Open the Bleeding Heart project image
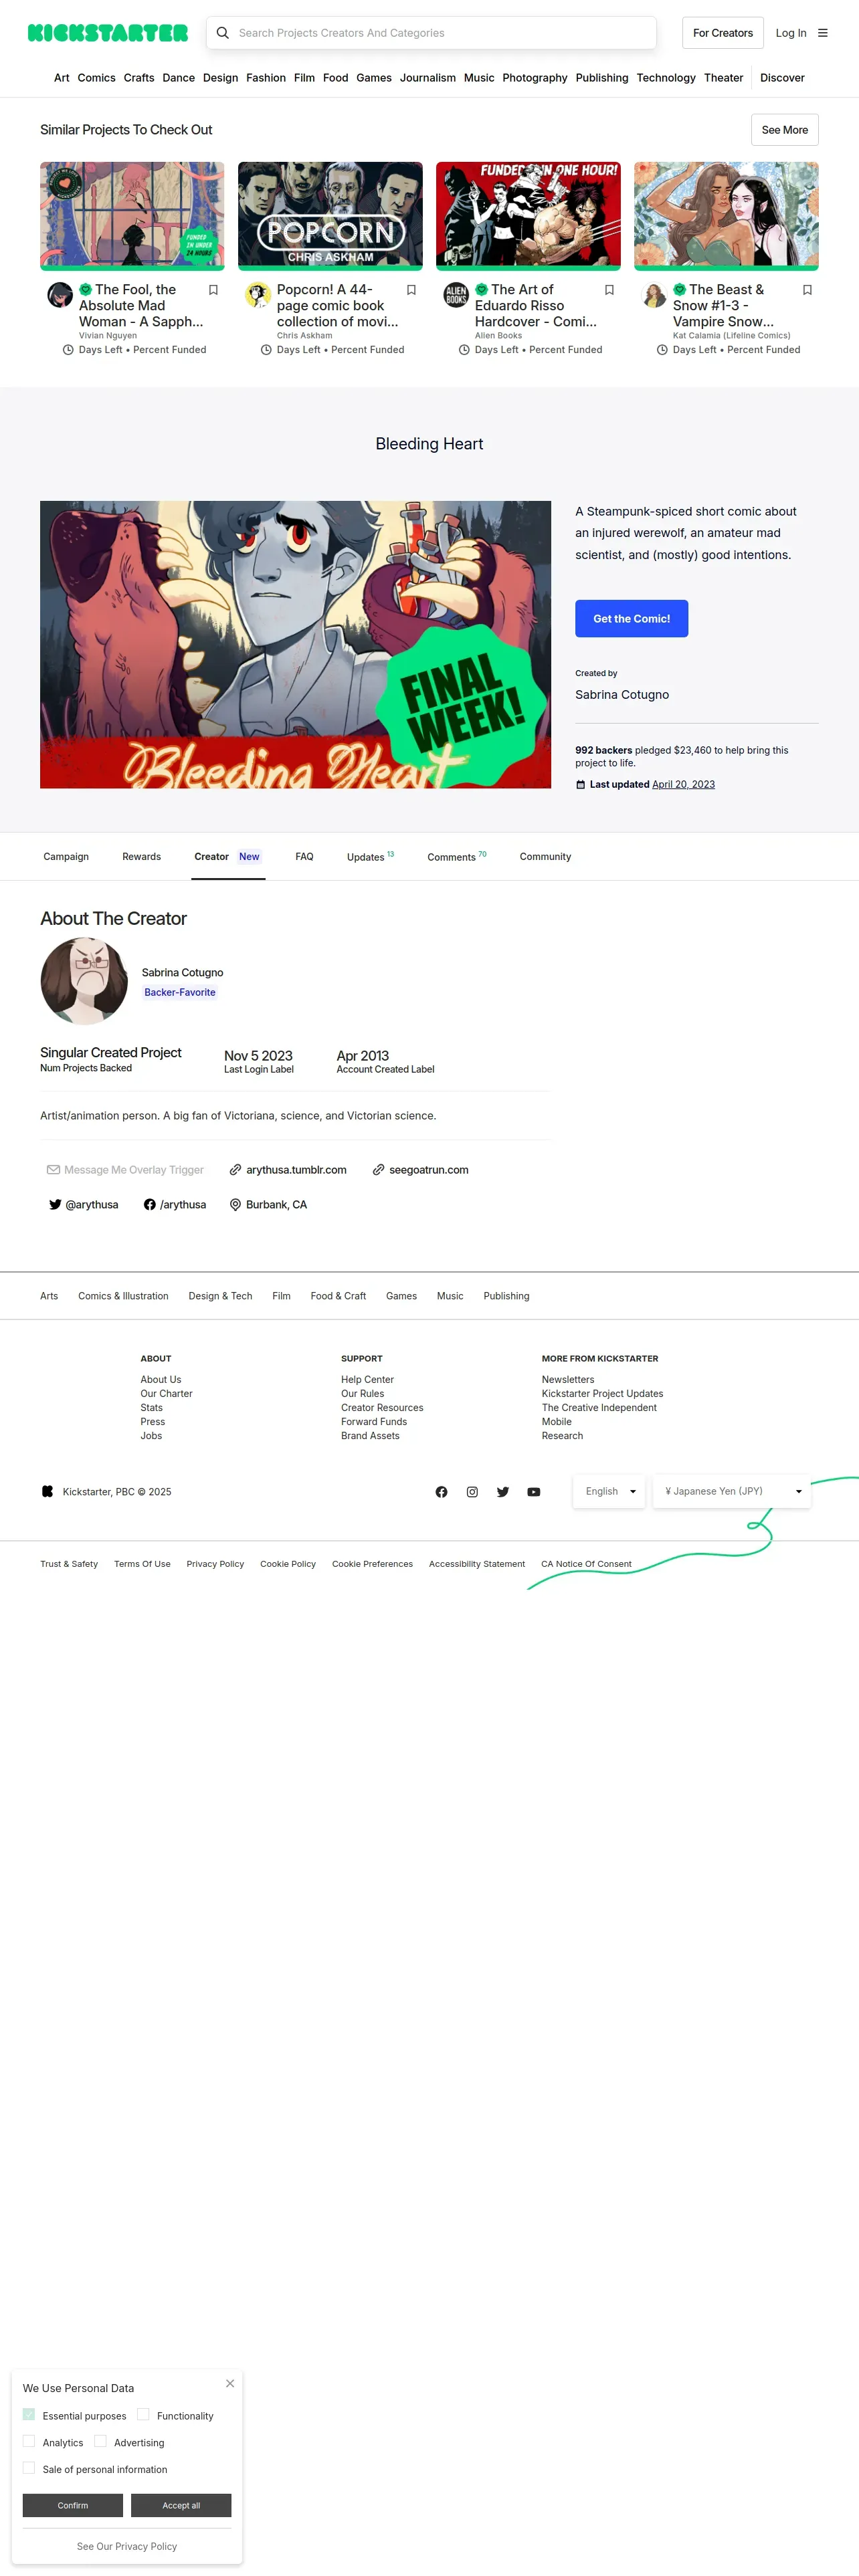Screen dimensions: 859x2576 point(295,645)
